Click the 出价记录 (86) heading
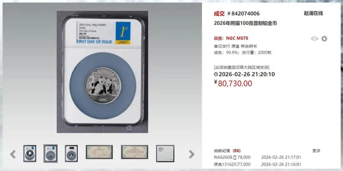Viewport: 343px width, 171px height. coord(227,151)
